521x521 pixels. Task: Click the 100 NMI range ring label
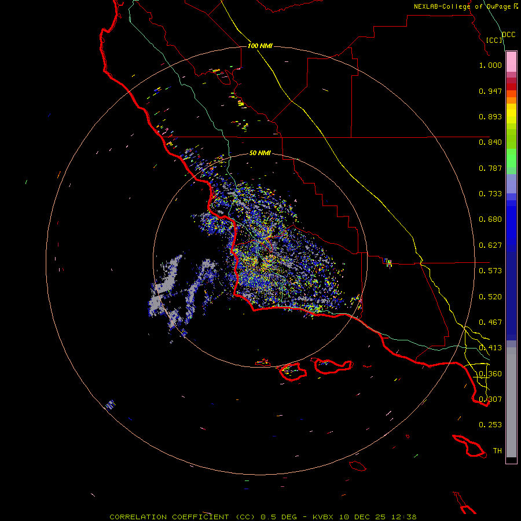pos(260,46)
